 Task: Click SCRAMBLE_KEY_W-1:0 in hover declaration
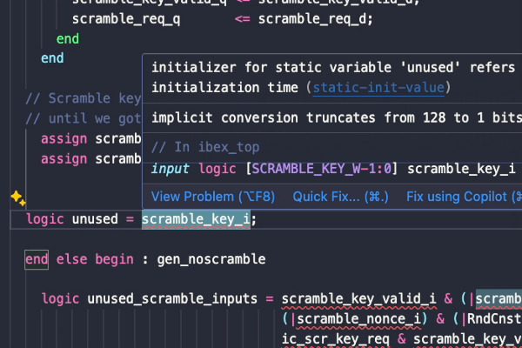click(x=321, y=169)
